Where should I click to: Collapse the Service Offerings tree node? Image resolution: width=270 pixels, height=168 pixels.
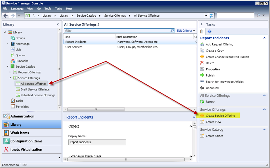(10, 78)
